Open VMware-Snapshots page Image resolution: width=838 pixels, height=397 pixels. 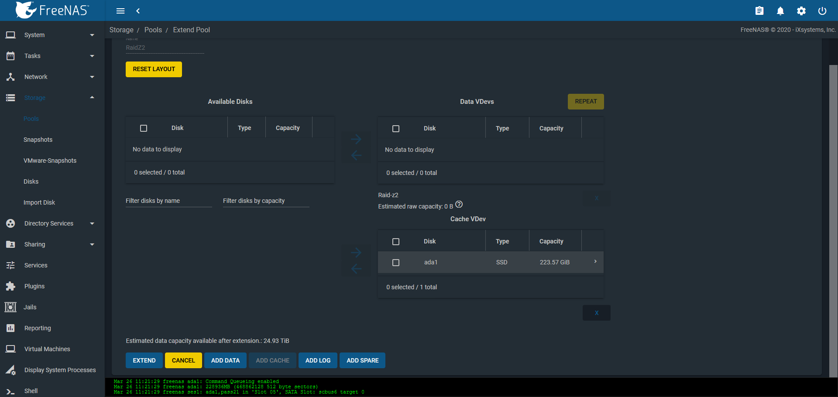[x=50, y=161]
